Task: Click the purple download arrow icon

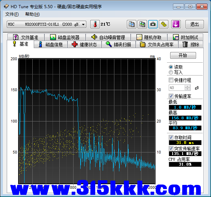Action: tap(176, 24)
